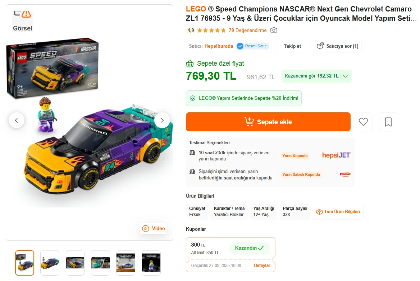Click the Resmi Satıcı verified badge
Screen dimensions: 420x281
252,46
